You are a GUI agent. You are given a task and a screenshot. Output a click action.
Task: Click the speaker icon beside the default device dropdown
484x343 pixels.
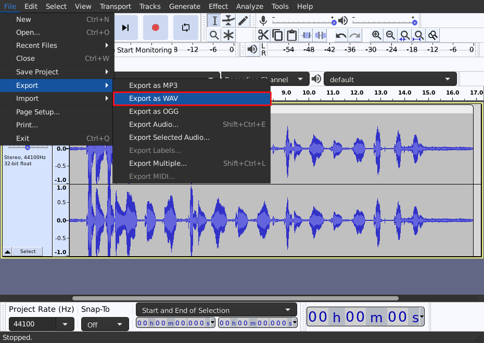316,79
